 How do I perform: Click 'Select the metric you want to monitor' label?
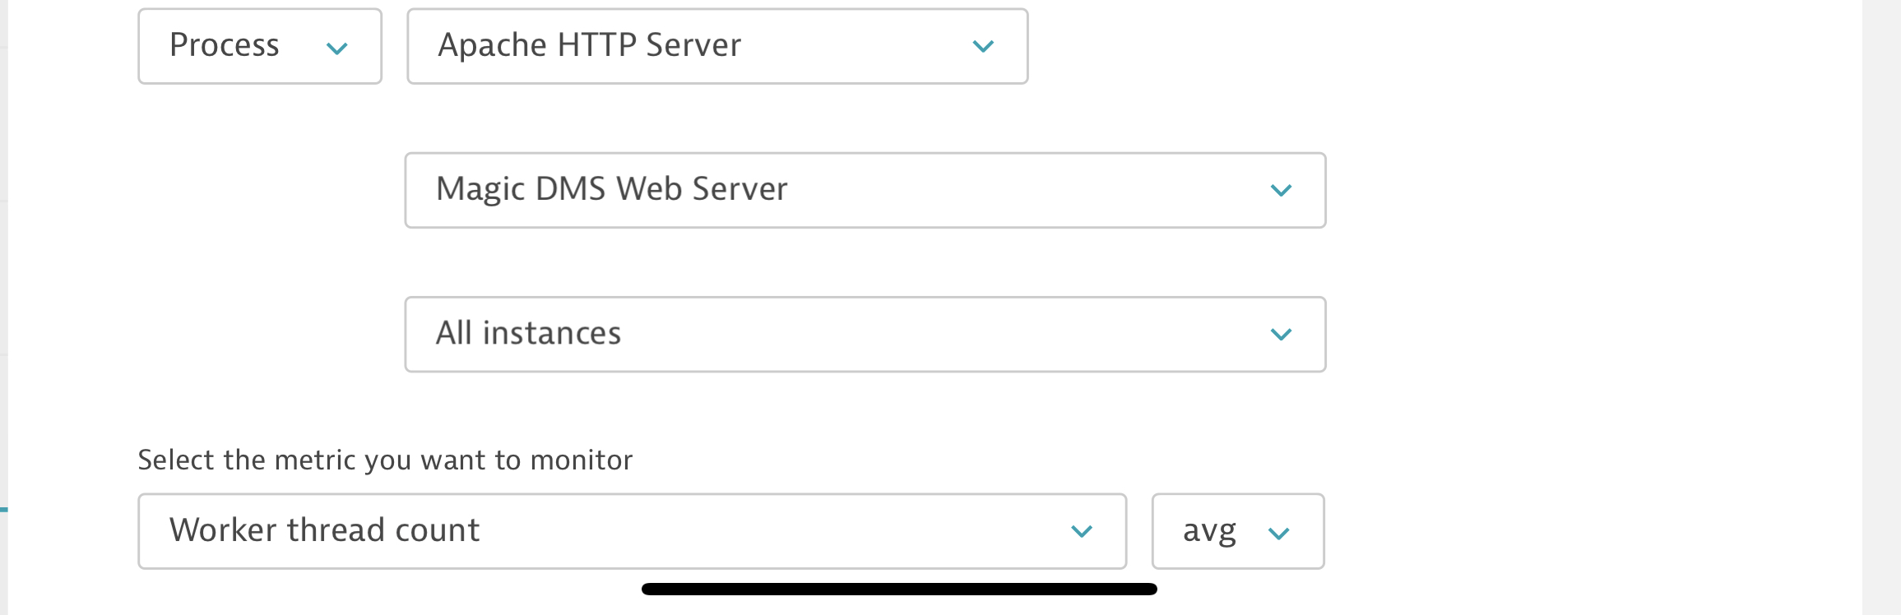(x=385, y=460)
